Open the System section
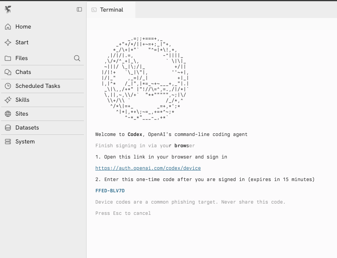The image size is (337, 258). click(x=43, y=142)
